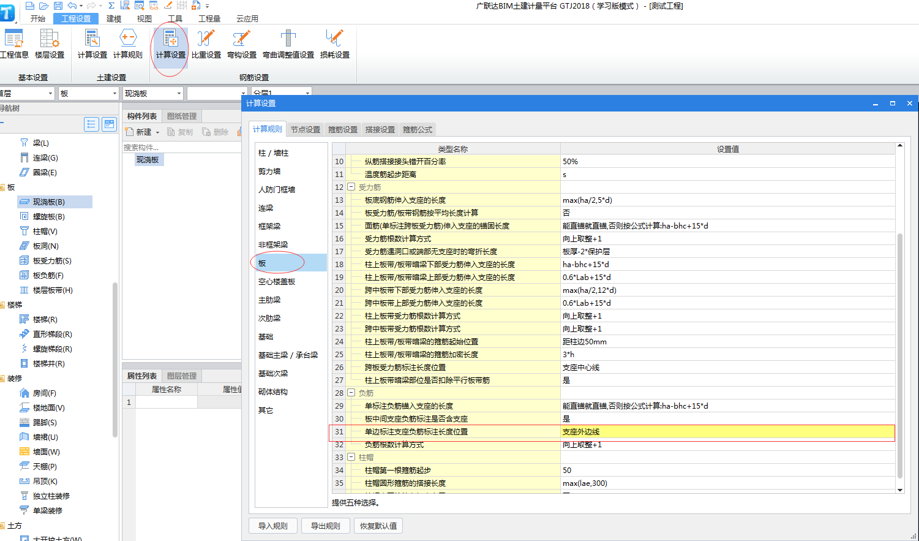919x541 pixels.
Task: Open 弯曲调整值设置 ribbon icon
Action: 288,44
